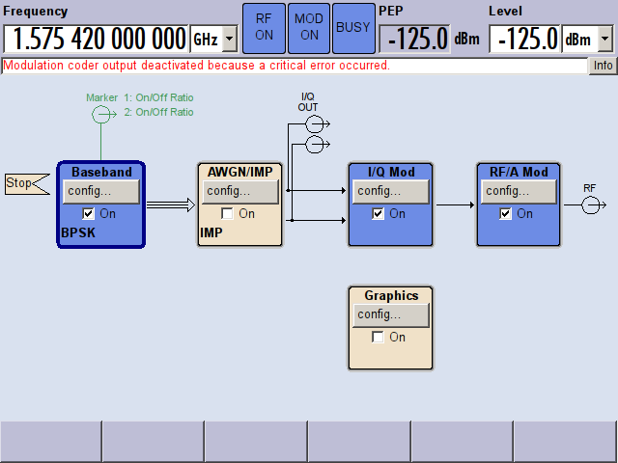Screen dimensions: 618x463
Task: Open the Level dBm unit dropdown
Action: click(x=605, y=39)
